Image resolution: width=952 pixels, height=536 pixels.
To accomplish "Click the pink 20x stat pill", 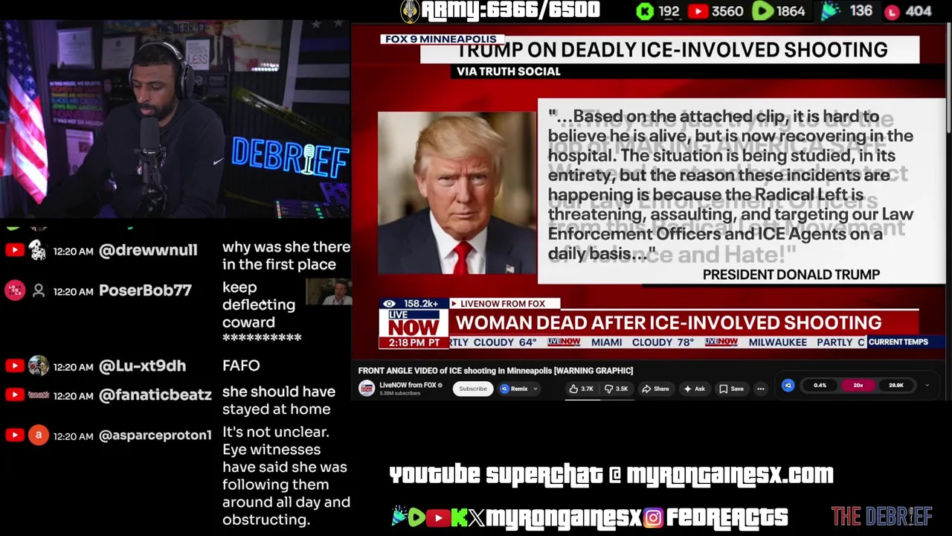I will pyautogui.click(x=858, y=386).
